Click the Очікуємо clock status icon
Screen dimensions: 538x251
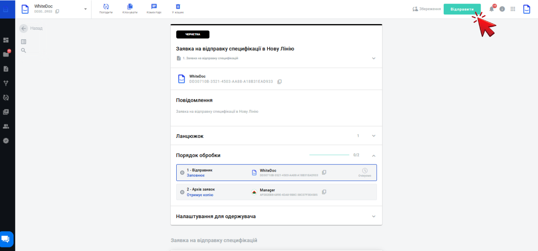[x=365, y=171]
